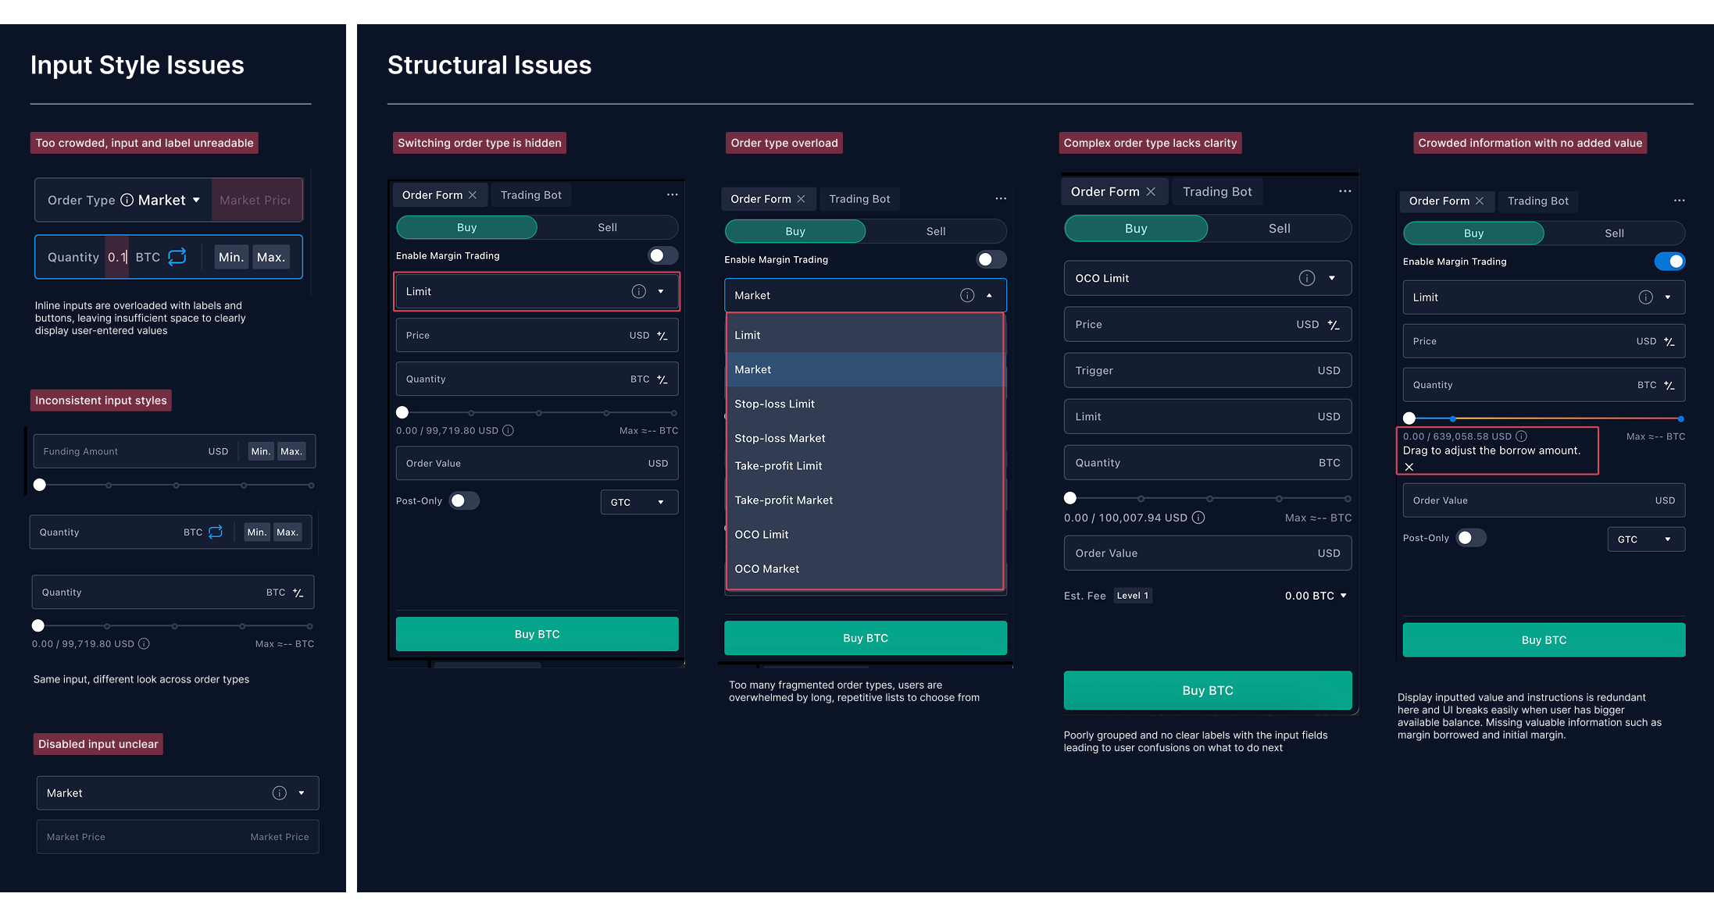
Task: Click info icon in disabled Market selector
Action: 279,793
